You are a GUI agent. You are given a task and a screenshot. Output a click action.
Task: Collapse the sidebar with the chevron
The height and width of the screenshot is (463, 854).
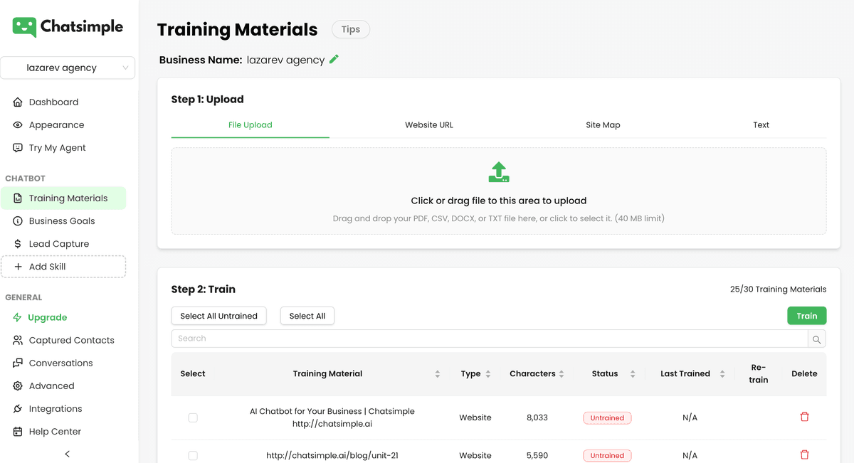click(68, 453)
